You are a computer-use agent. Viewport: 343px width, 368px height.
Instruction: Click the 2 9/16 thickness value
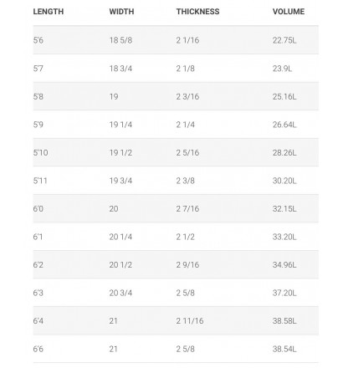[187, 264]
